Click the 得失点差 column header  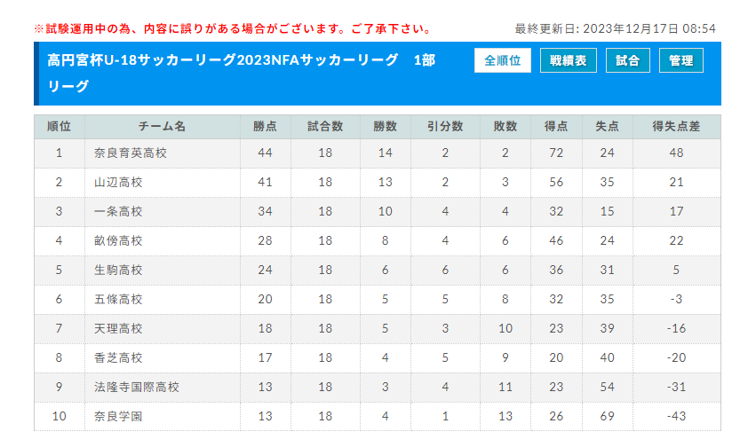676,126
